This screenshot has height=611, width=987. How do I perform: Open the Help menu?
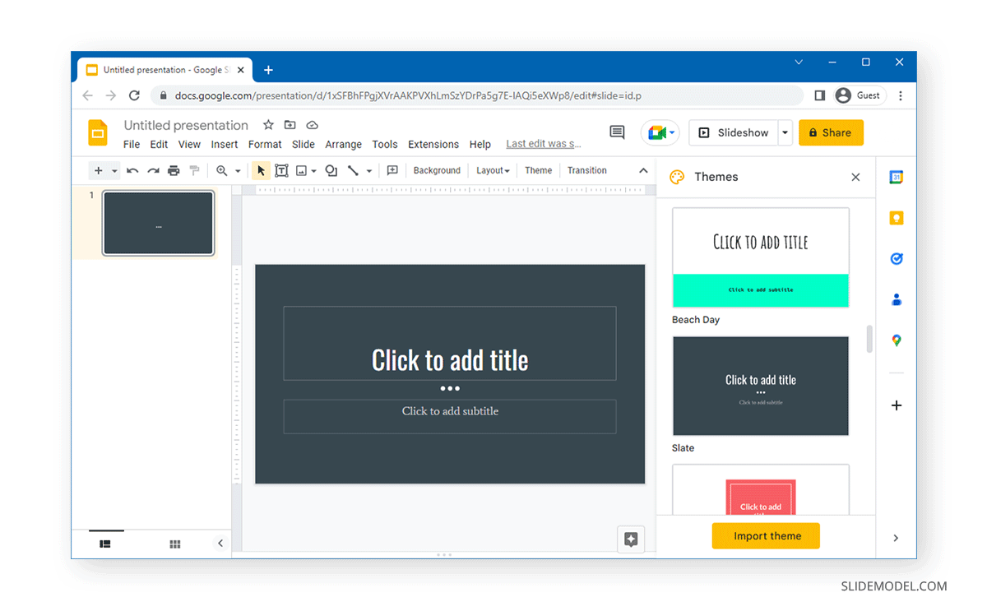480,144
